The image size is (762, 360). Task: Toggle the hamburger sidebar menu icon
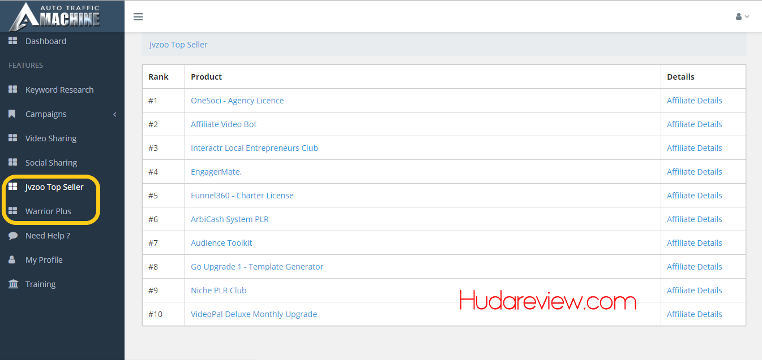click(138, 16)
